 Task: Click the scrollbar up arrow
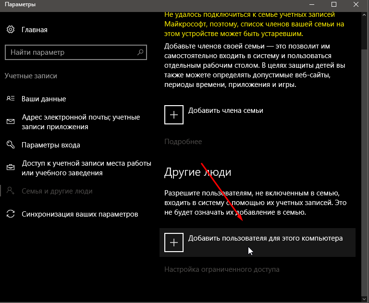pyautogui.click(x=364, y=14)
